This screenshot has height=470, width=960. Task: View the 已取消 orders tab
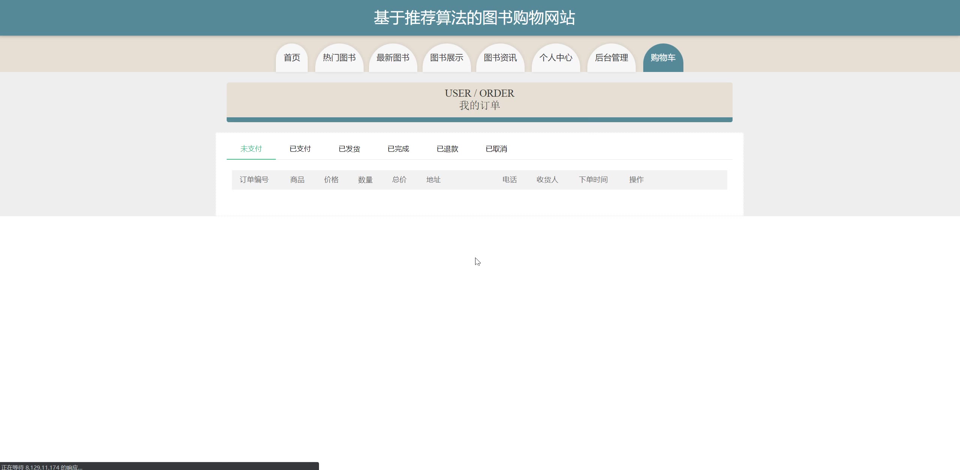click(496, 149)
